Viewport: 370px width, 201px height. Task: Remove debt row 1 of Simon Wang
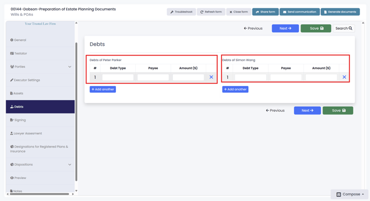pyautogui.click(x=344, y=77)
